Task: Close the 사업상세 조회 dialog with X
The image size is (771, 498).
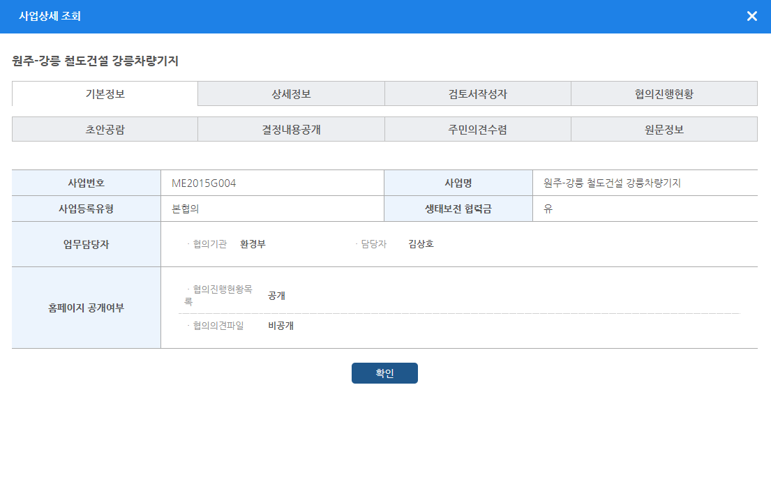Action: [751, 16]
